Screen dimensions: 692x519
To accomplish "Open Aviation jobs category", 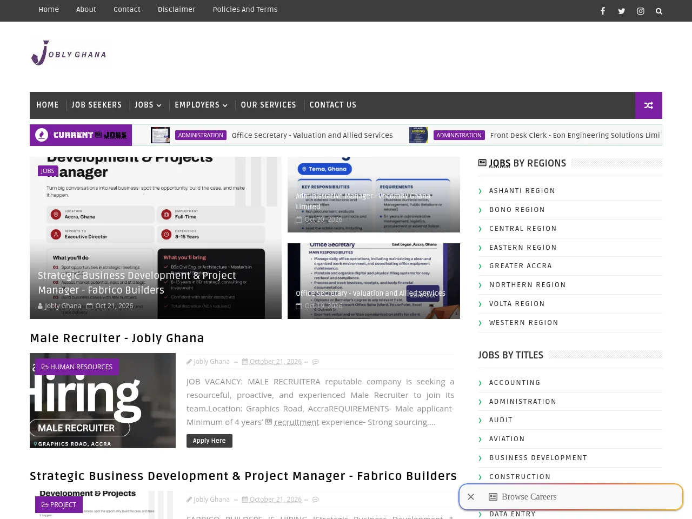I will pos(507,439).
